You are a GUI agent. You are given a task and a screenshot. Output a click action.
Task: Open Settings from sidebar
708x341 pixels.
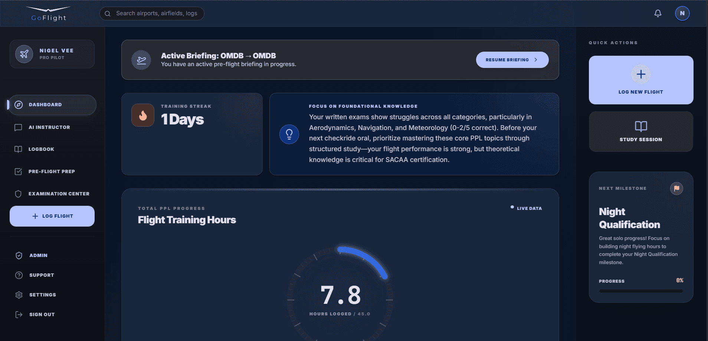(52, 295)
